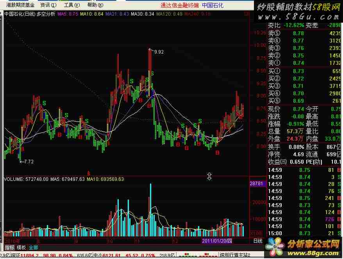Open the 帮助 menu
Image resolution: width=343 pixels, height=259 pixels.
pyautogui.click(x=95, y=5)
